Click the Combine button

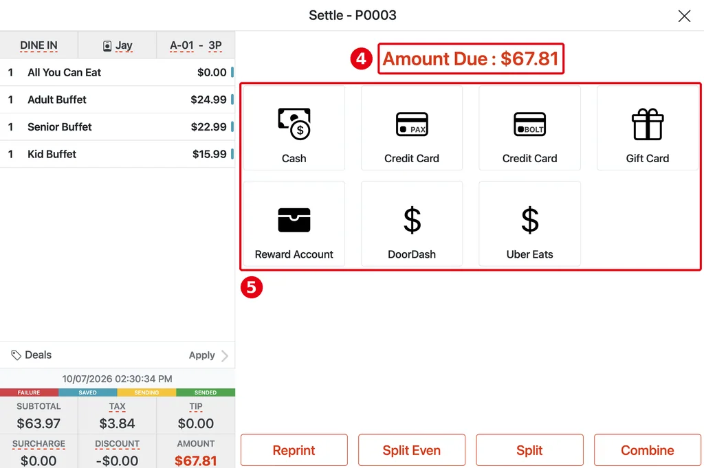click(648, 450)
